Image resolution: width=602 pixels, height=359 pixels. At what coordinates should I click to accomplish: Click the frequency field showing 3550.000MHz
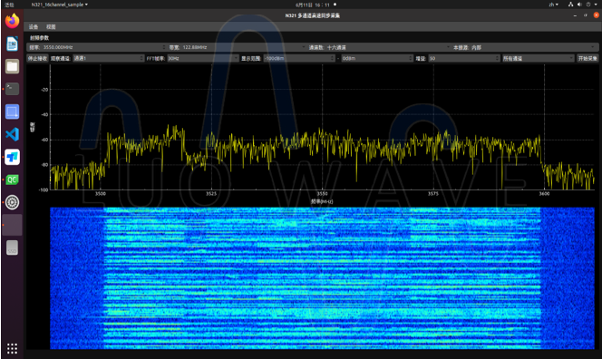point(103,47)
